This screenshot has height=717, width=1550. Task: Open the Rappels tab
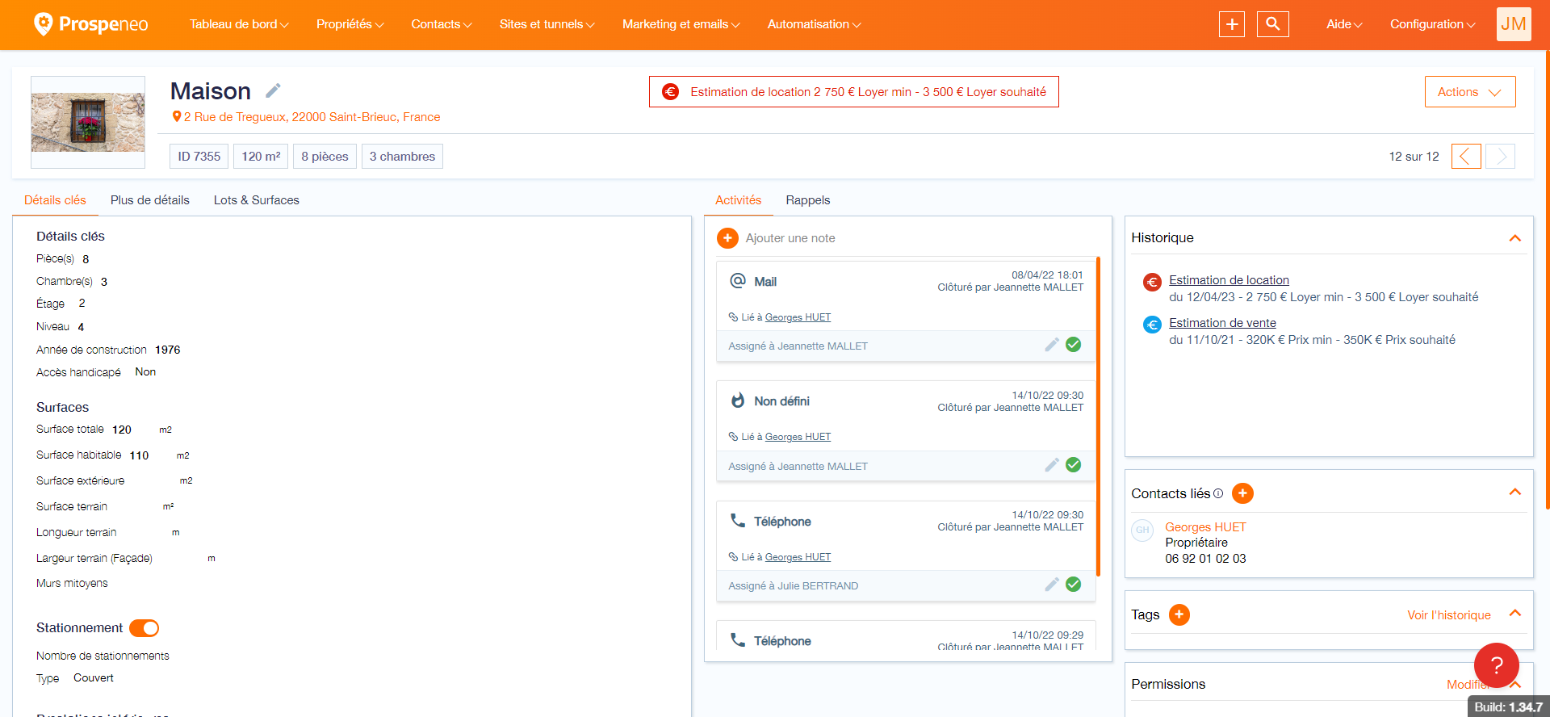(807, 200)
